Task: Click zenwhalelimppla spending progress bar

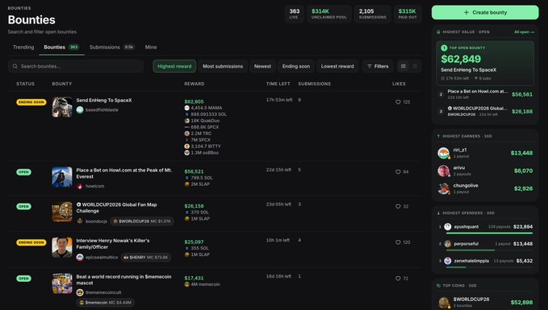Action: click(489, 267)
